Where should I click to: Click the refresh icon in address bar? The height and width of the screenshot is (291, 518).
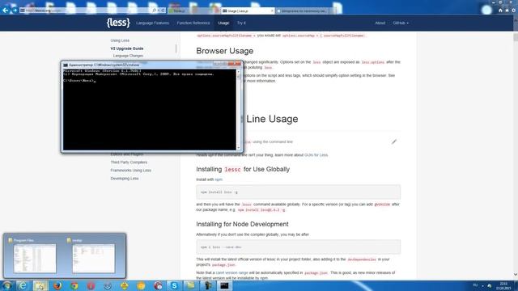tap(163, 11)
